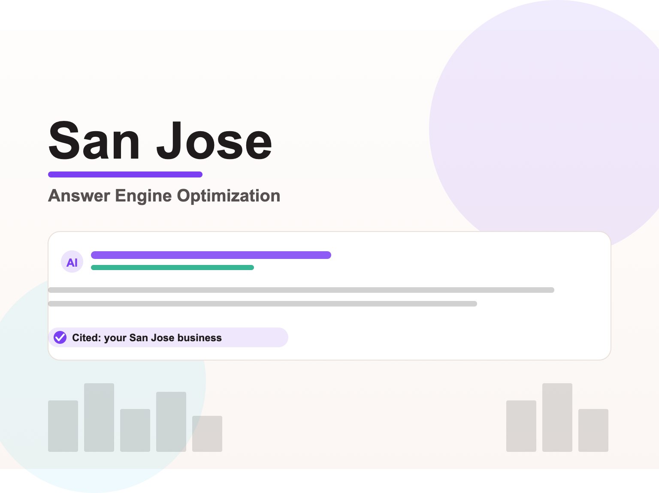Click the San Jose heading

(x=160, y=141)
